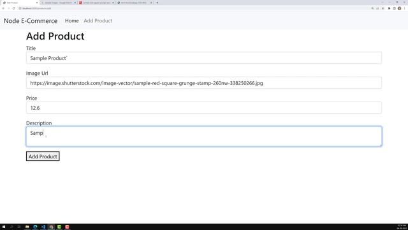Open the green app icon in taskbar
Image resolution: width=408 pixels, height=230 pixels.
click(x=59, y=227)
